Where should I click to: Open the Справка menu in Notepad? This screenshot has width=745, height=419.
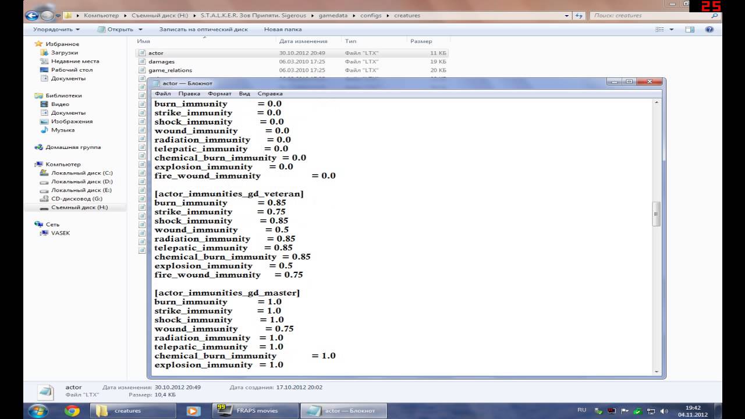270,93
